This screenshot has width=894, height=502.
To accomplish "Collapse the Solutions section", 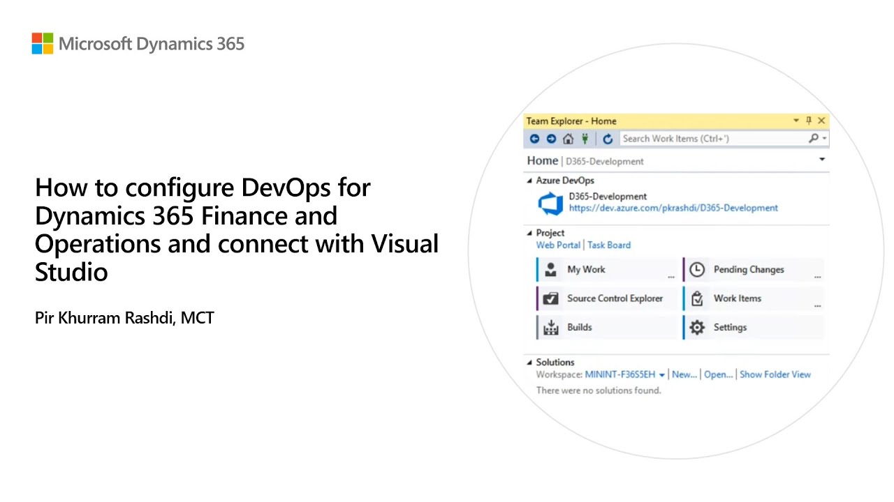I will click(x=529, y=363).
